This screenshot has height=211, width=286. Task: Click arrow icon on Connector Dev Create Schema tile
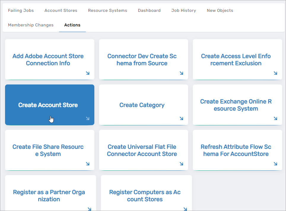(x=181, y=73)
